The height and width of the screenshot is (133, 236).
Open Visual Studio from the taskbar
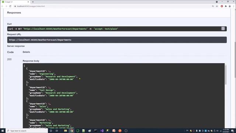click(x=102, y=131)
